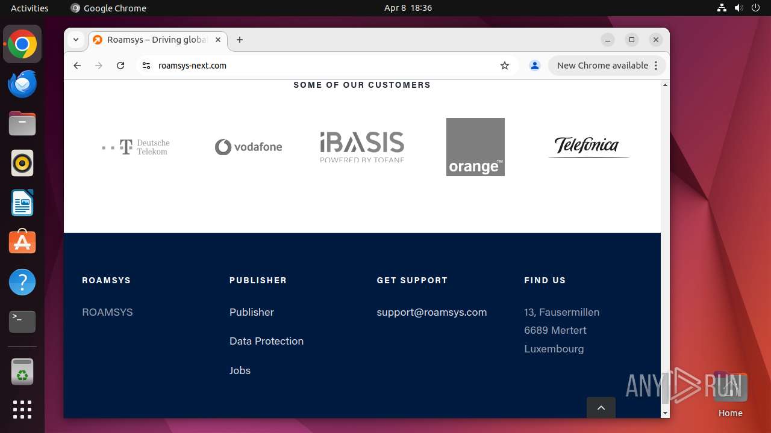
Task: Open the Google Chrome app menu
Action: 108,8
